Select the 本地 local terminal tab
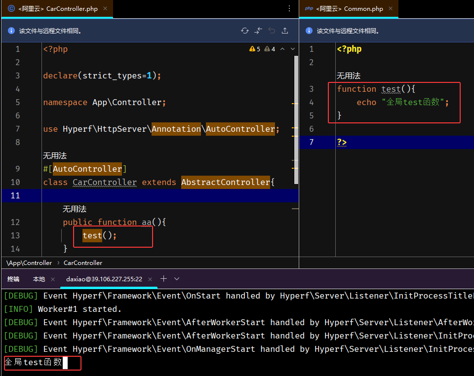 click(39, 279)
